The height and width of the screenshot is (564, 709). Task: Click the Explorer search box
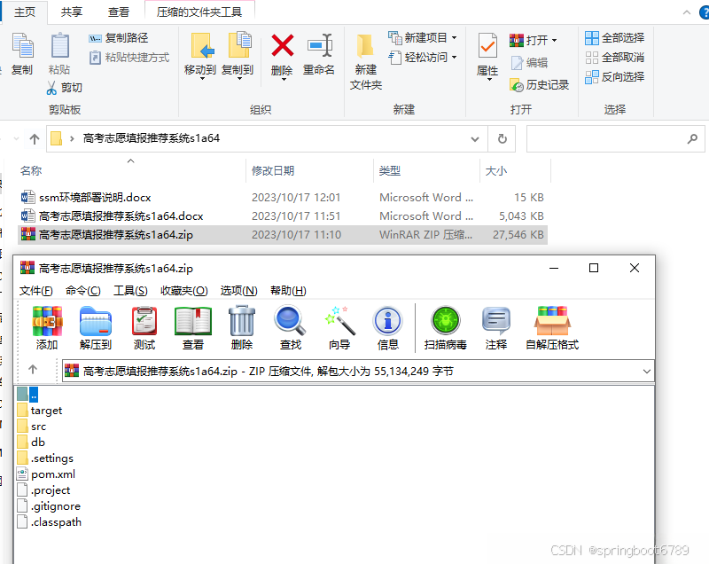(615, 138)
